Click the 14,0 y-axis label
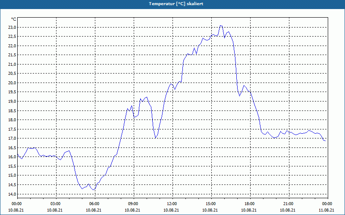 (x=12, y=194)
